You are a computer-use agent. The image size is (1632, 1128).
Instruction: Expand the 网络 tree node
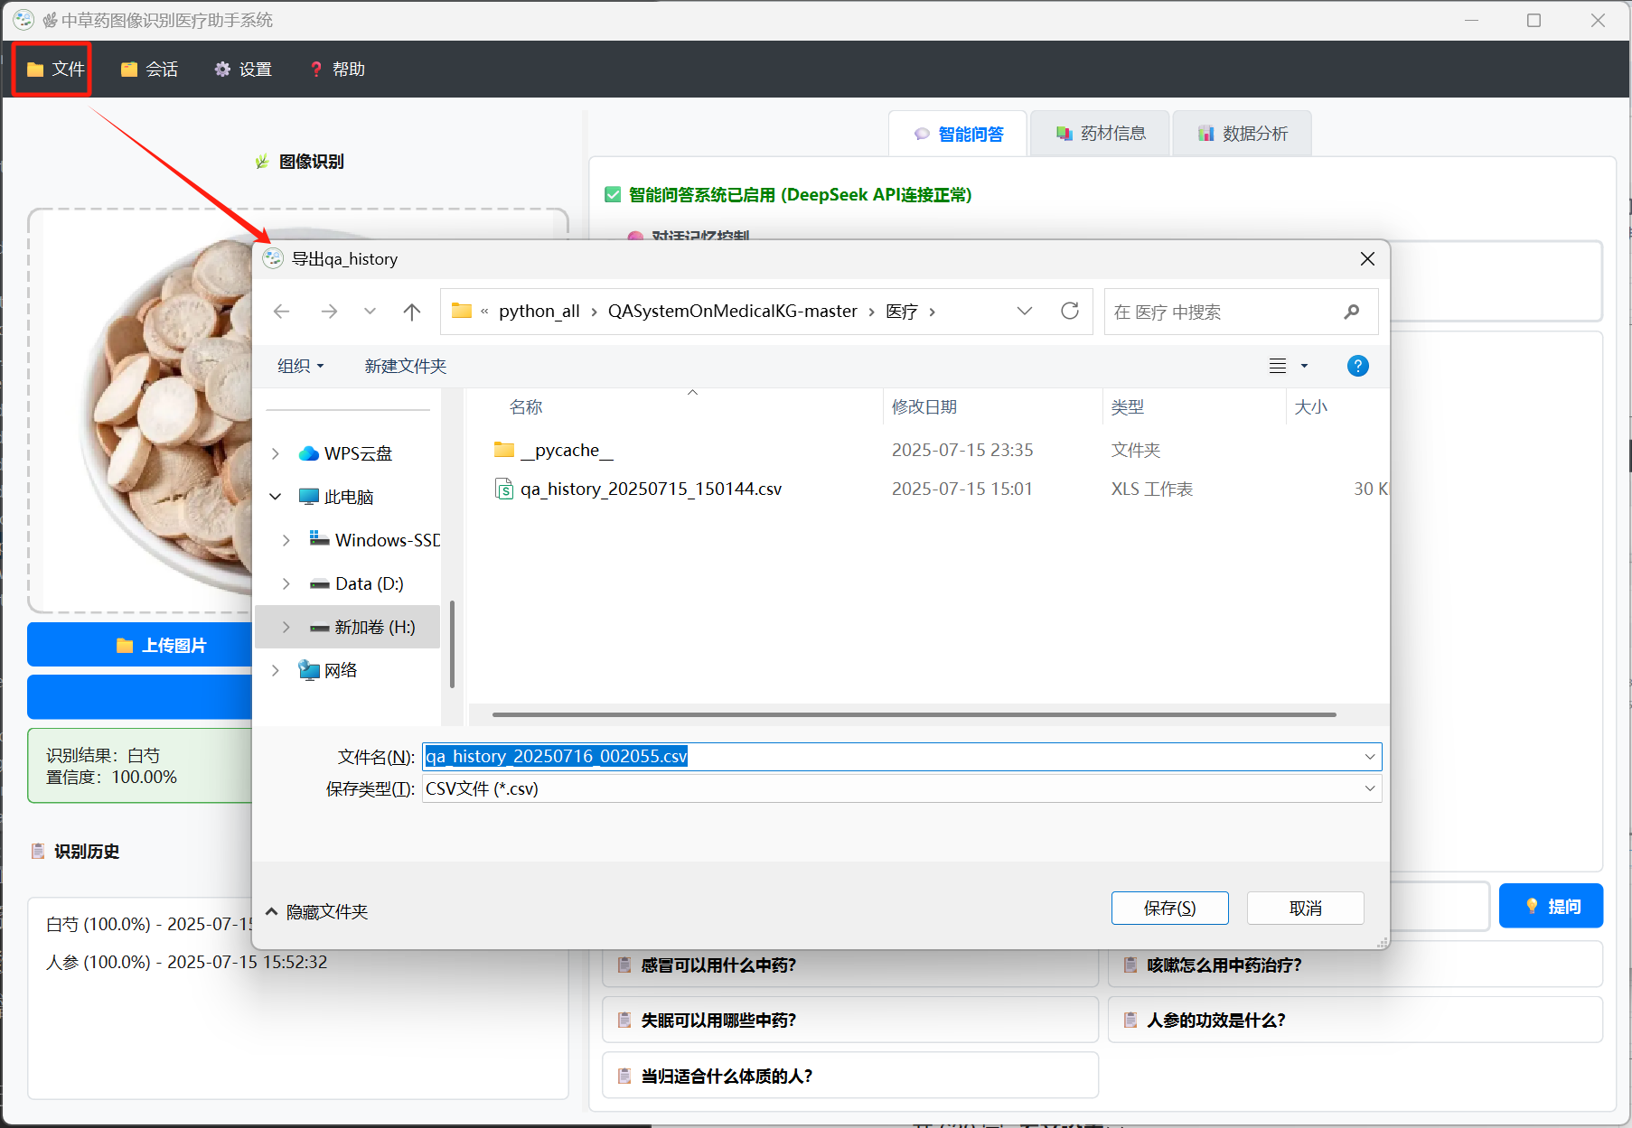[x=276, y=670]
